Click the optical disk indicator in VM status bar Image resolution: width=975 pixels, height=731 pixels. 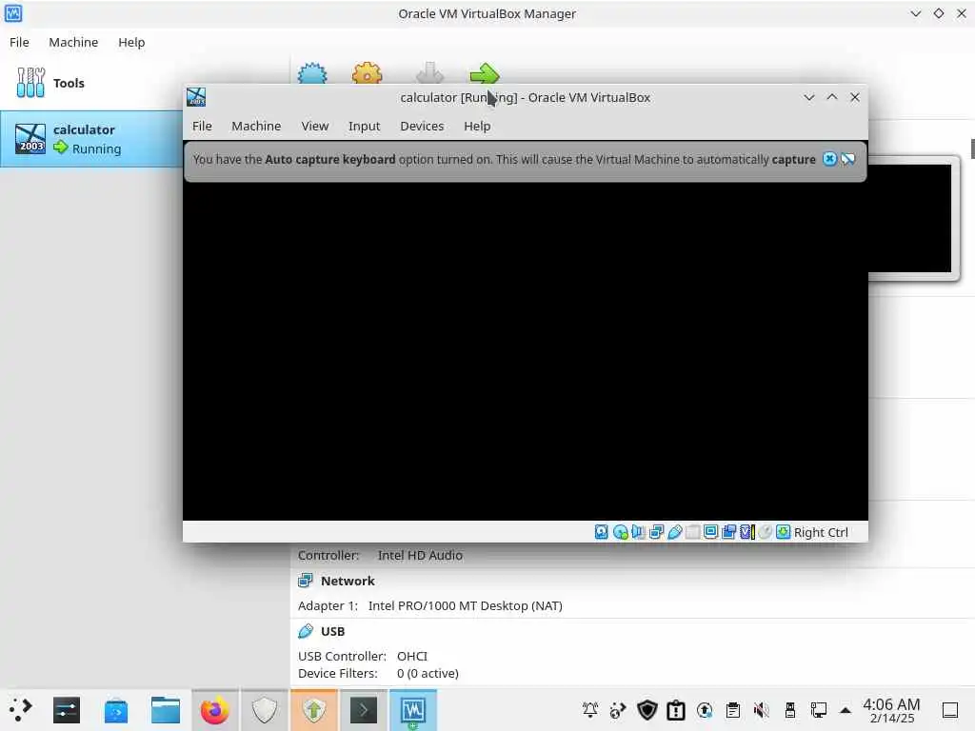click(x=620, y=532)
